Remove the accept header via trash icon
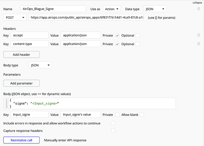Viewport: 204px width, 146px height. click(x=199, y=35)
